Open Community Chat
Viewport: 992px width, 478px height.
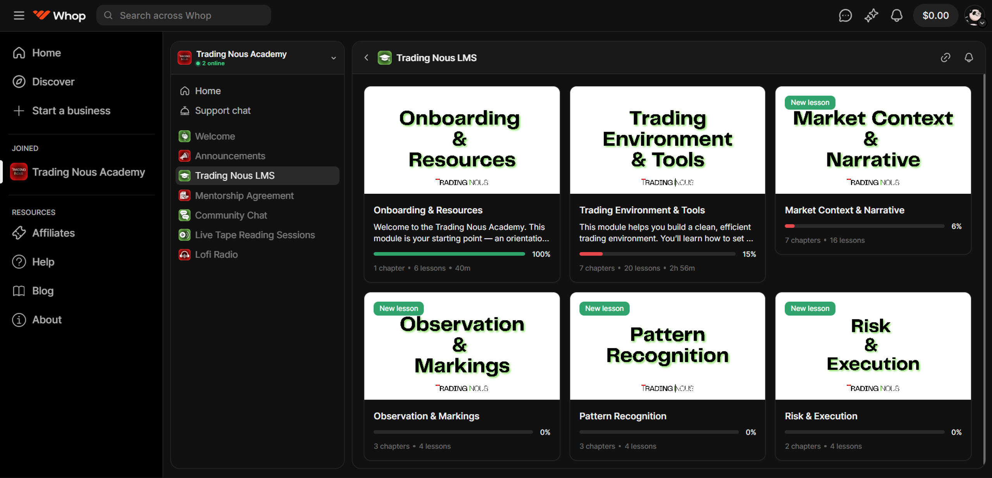[x=257, y=215]
